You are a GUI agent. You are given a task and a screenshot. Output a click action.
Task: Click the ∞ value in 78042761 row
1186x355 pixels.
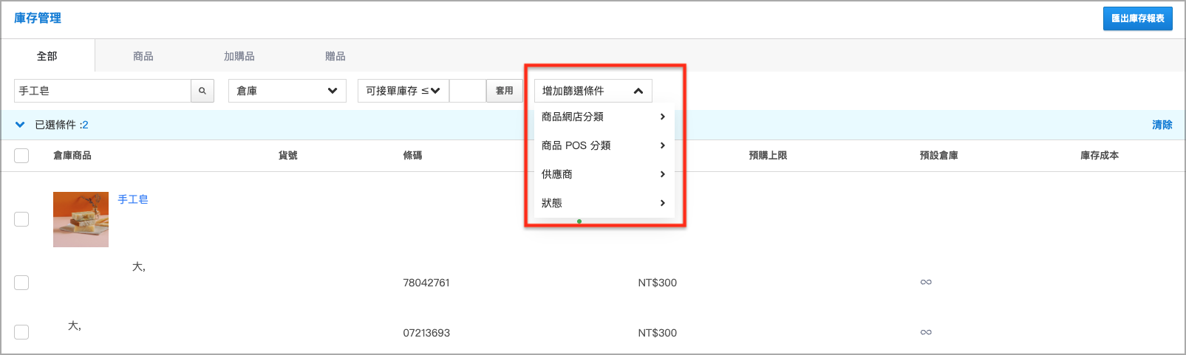coord(926,282)
